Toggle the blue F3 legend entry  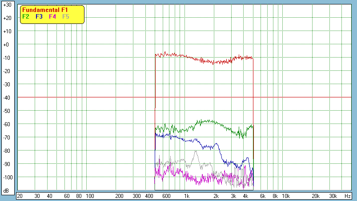pyautogui.click(x=39, y=16)
